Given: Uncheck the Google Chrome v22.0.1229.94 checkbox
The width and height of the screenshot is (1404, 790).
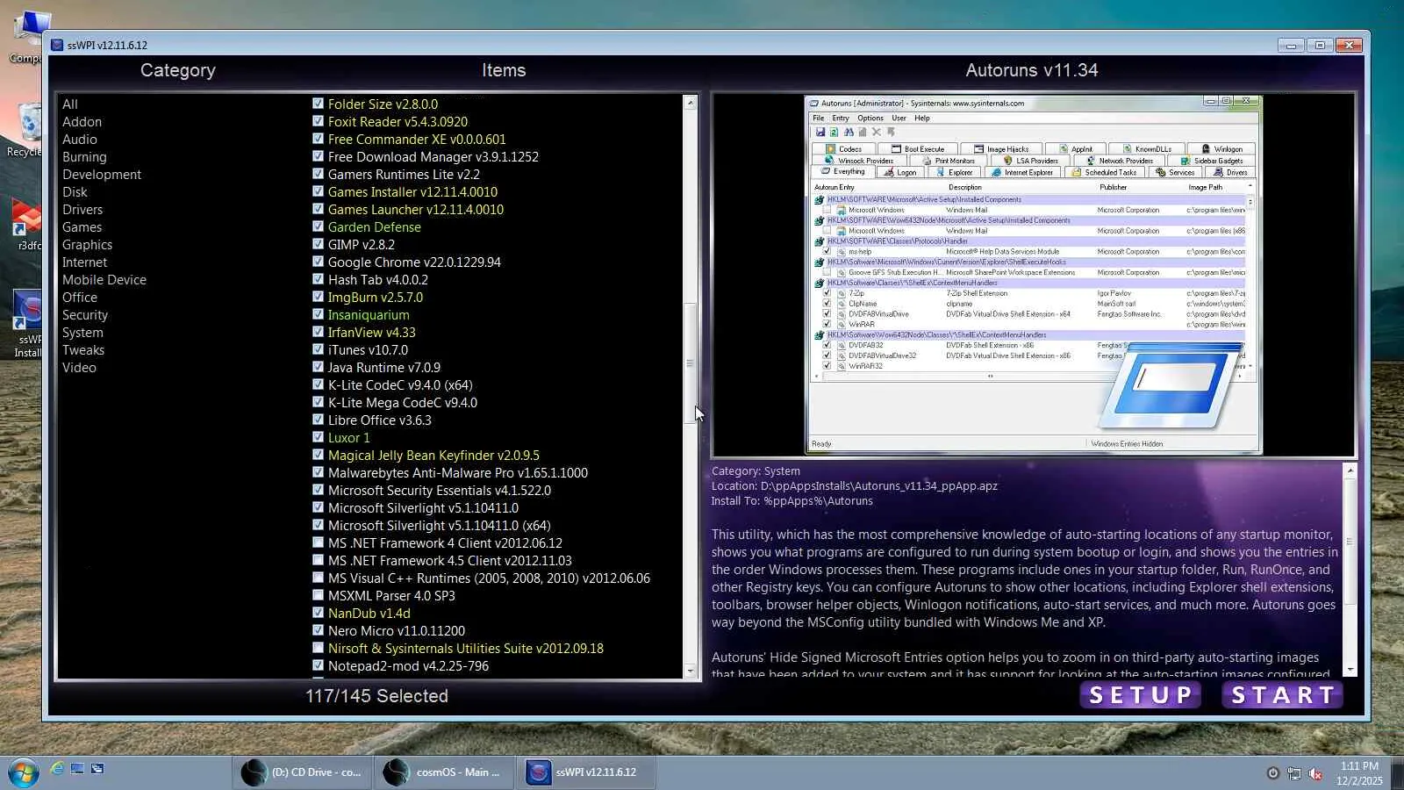Looking at the screenshot, I should [x=319, y=262].
